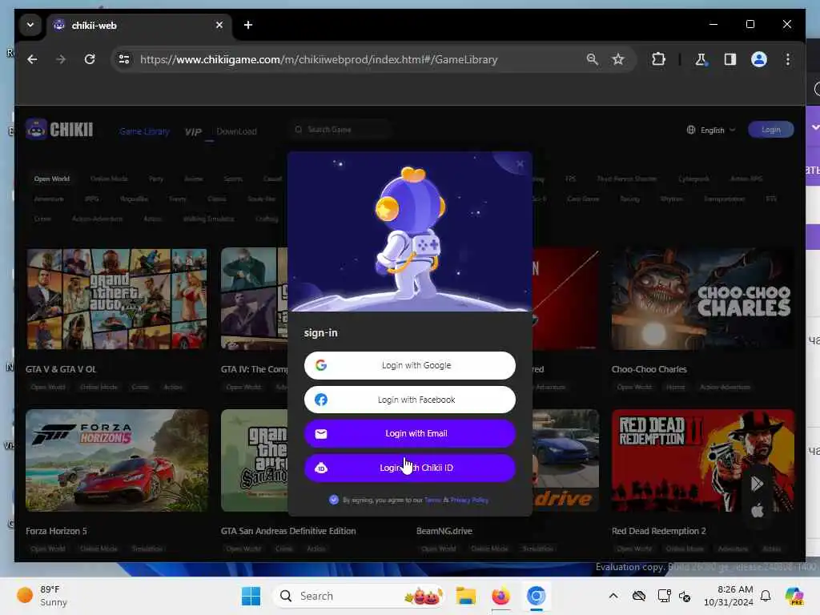
Task: Go back using browser back arrow
Action: (32, 59)
